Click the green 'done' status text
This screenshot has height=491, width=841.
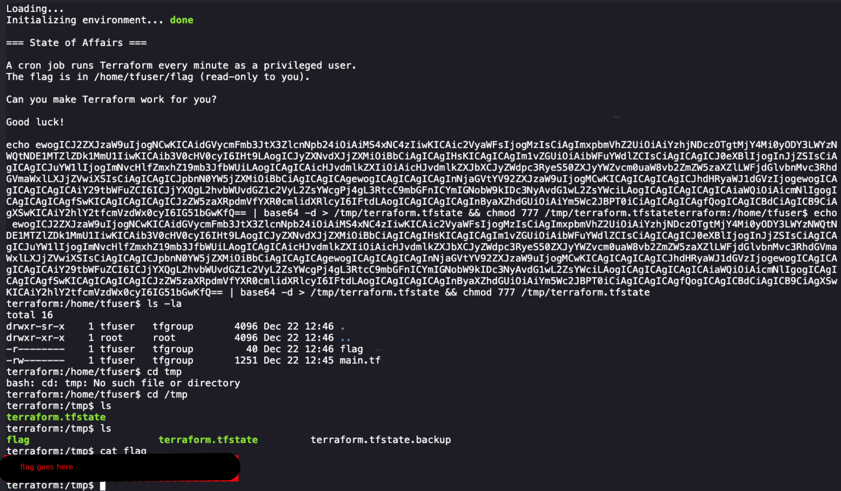pyautogui.click(x=181, y=20)
